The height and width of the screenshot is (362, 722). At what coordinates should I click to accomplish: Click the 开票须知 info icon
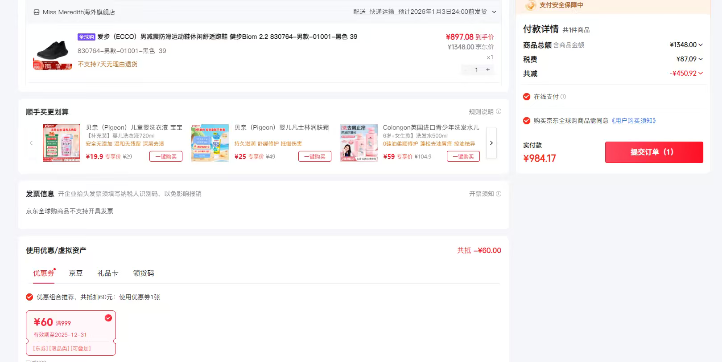coord(499,194)
